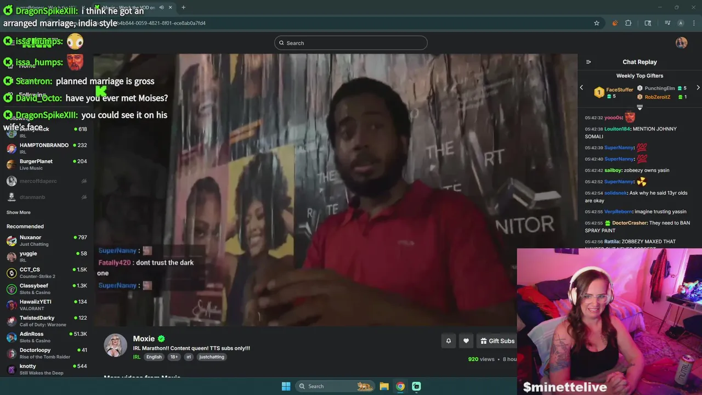Open offline dtanmanb channel

[x=47, y=197]
